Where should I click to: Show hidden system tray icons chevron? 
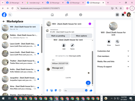click(x=112, y=98)
